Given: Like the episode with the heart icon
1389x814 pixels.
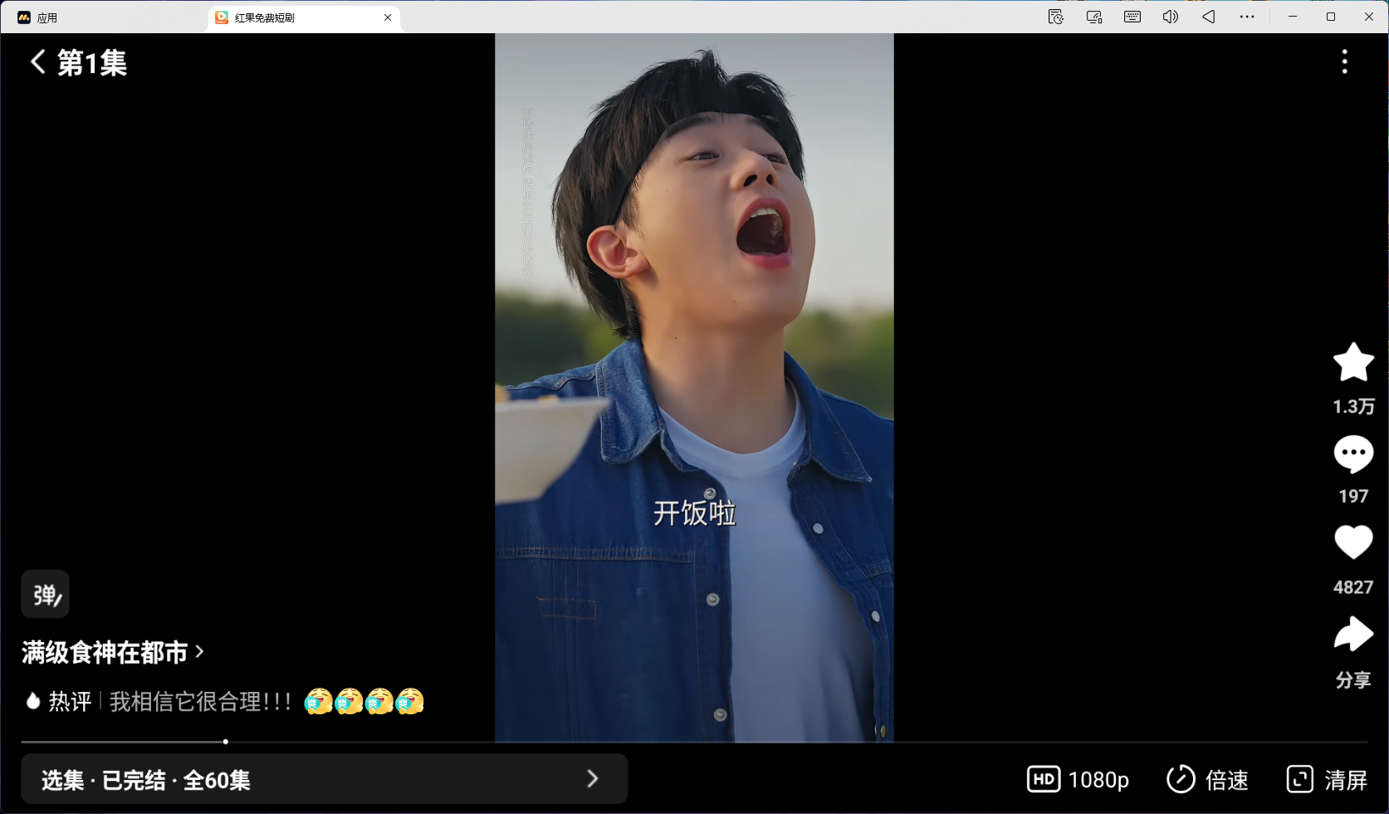Looking at the screenshot, I should [1353, 543].
